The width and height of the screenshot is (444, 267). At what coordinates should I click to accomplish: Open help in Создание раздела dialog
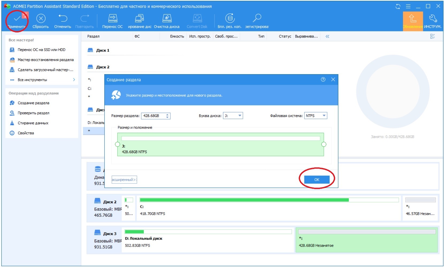point(323,80)
